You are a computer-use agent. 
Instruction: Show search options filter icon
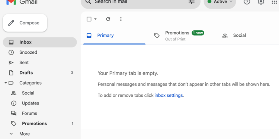tap(192, 2)
